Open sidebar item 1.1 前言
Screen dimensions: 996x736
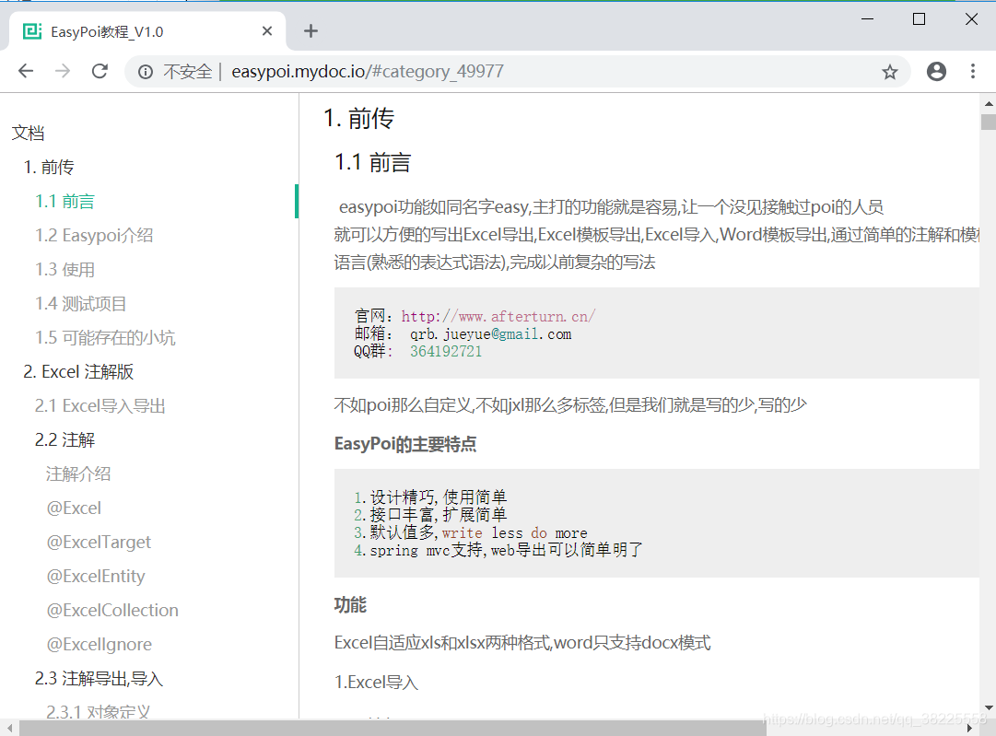tap(64, 202)
